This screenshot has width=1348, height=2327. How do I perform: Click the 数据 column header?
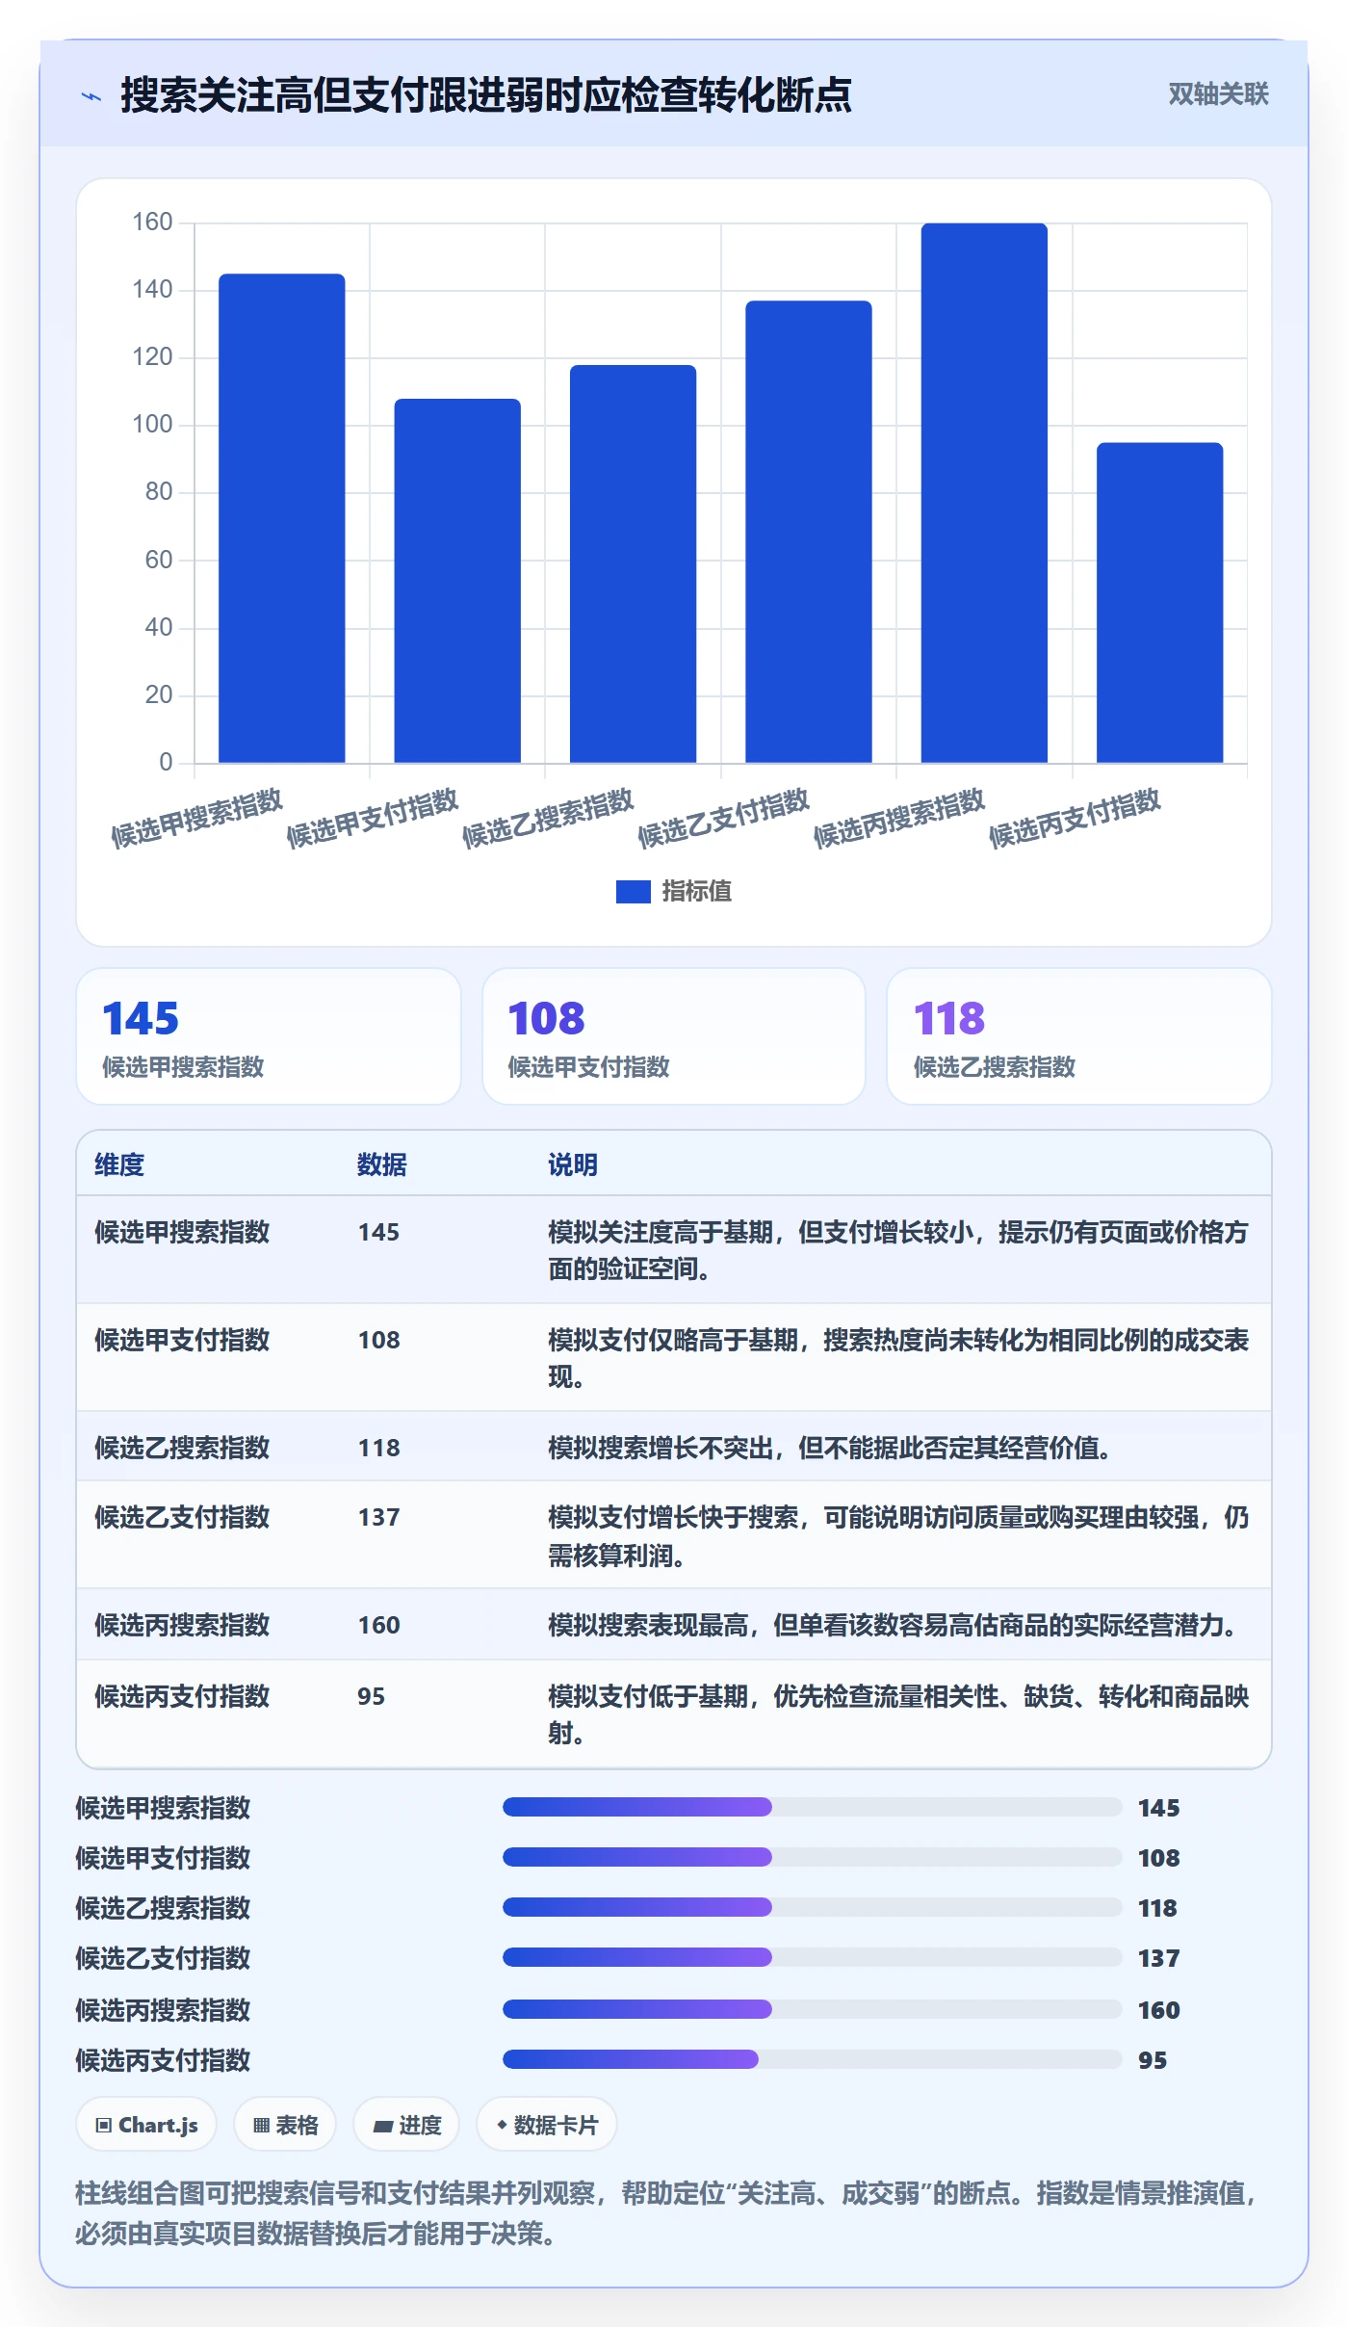tap(382, 1164)
